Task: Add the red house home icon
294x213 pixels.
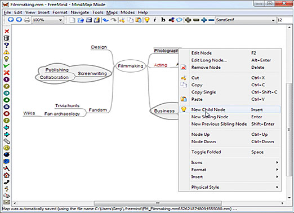Action: click(7, 175)
